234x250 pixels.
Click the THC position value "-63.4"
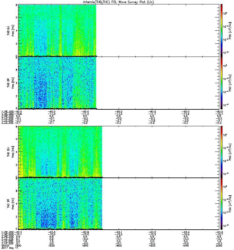[x=186, y=232]
